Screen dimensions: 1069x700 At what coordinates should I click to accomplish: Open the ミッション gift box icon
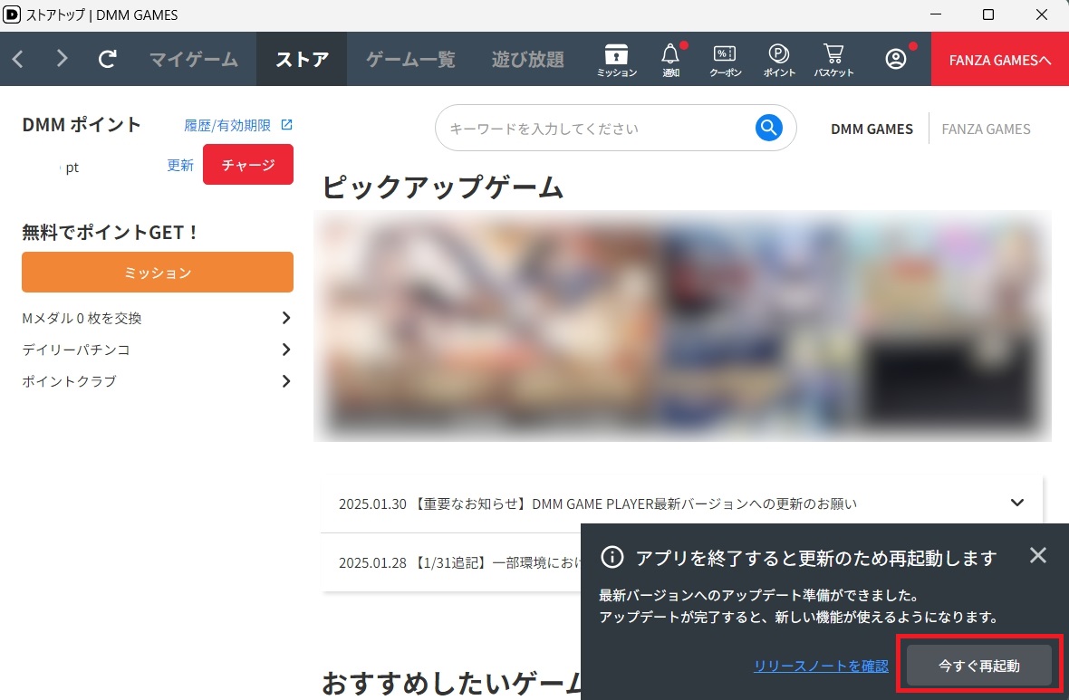616,60
